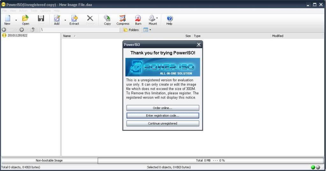Select the 201011281822 tree root item

point(17,35)
